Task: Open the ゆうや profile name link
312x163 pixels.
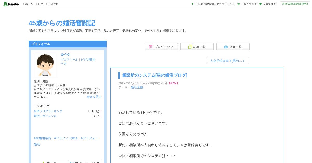Action: (x=66, y=55)
